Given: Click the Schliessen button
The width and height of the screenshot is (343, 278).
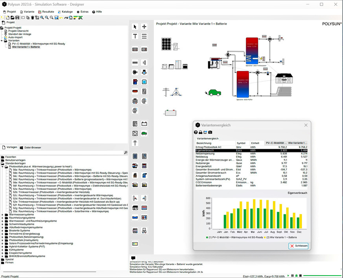Looking at the screenshot, I should [x=299, y=246].
